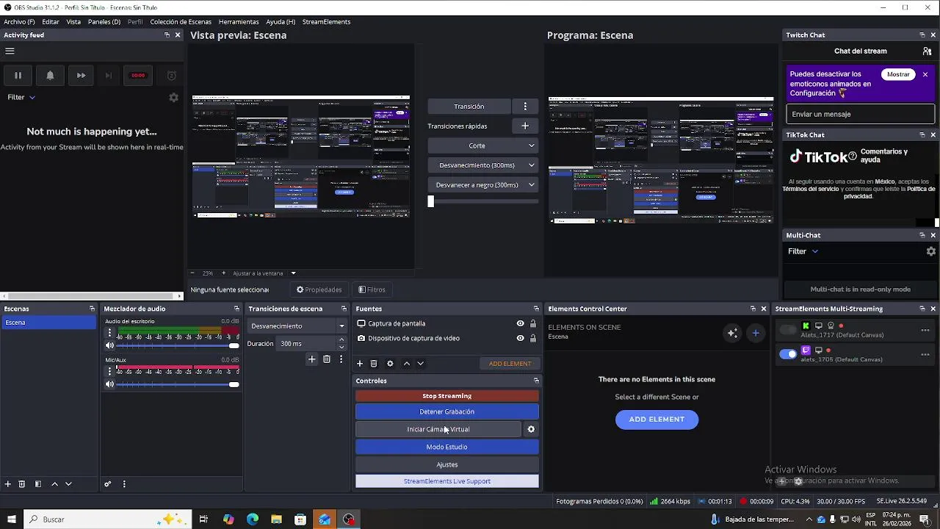Image resolution: width=940 pixels, height=529 pixels.
Task: Mute alerts with the bell icon
Action: [50, 75]
